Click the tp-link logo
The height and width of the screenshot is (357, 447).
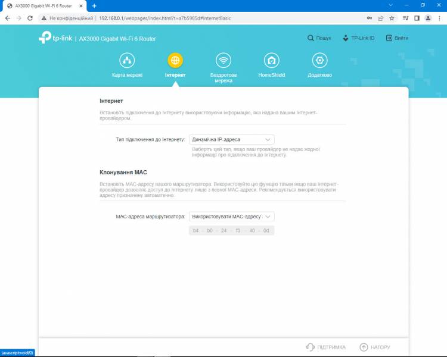[x=55, y=38]
